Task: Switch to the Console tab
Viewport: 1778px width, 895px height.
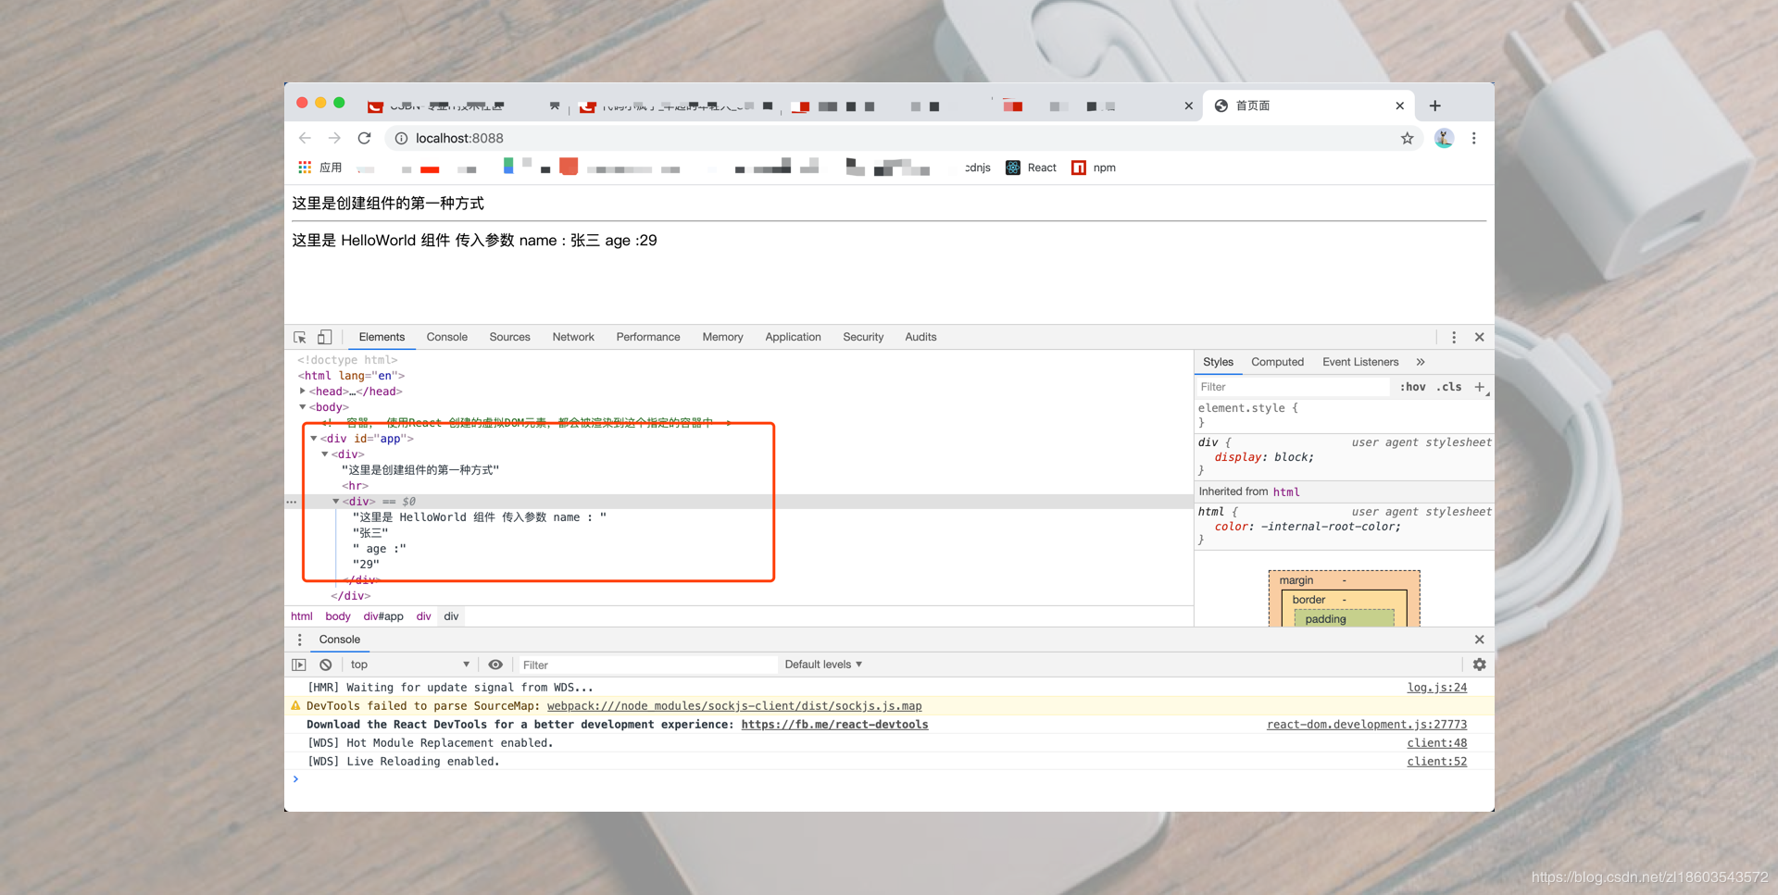Action: [447, 337]
